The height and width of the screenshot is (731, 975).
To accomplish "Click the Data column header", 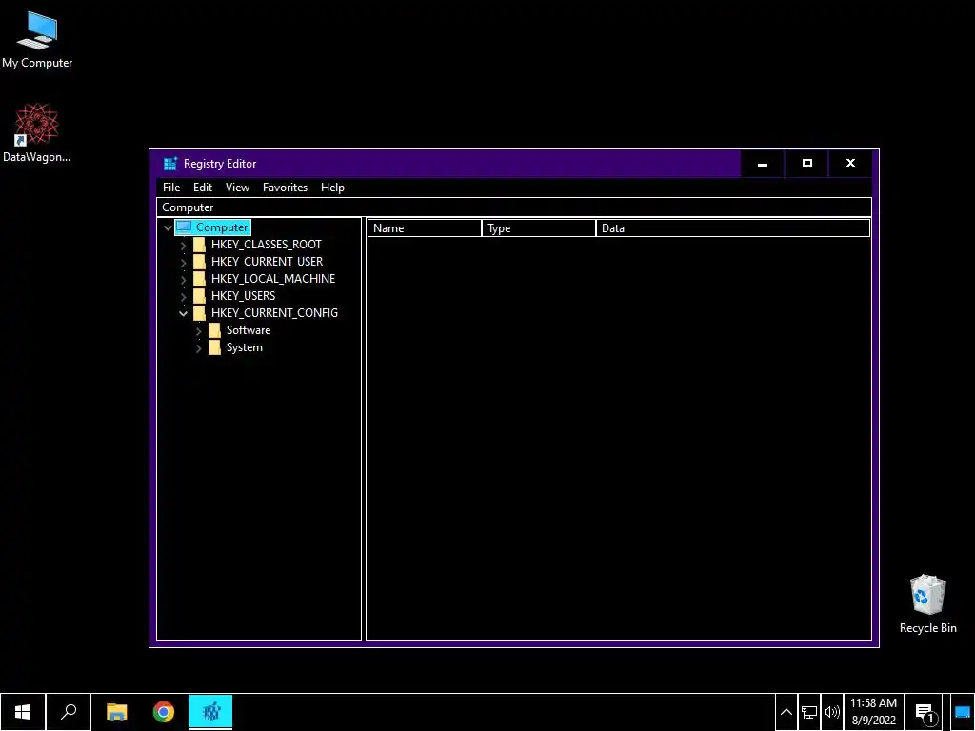I will point(733,228).
